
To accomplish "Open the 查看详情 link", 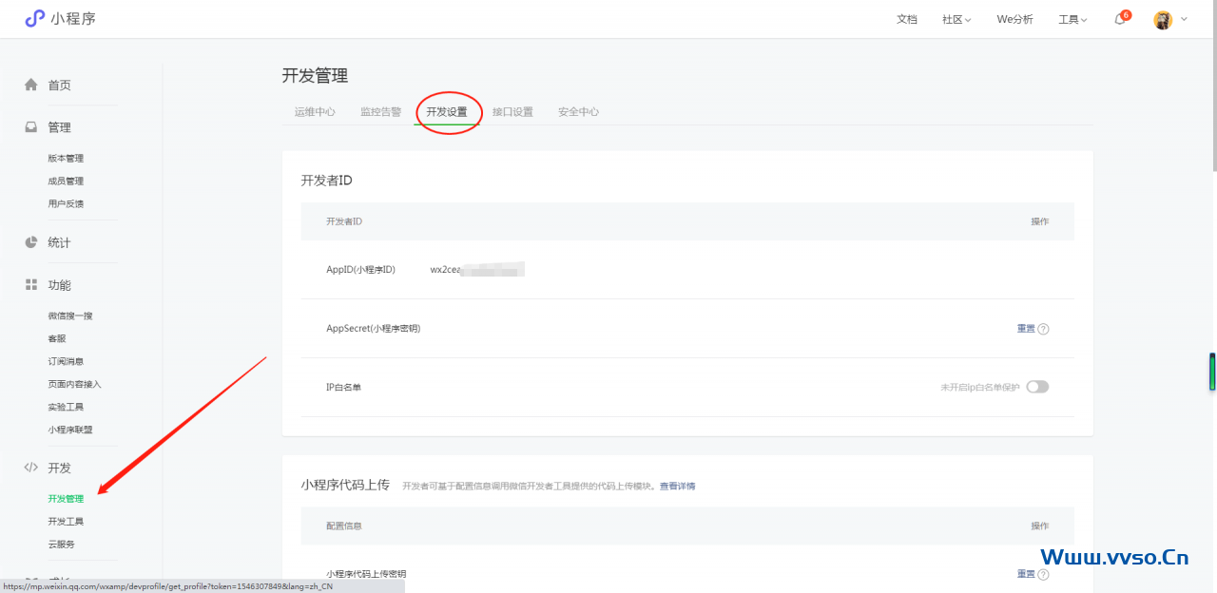I will click(678, 486).
